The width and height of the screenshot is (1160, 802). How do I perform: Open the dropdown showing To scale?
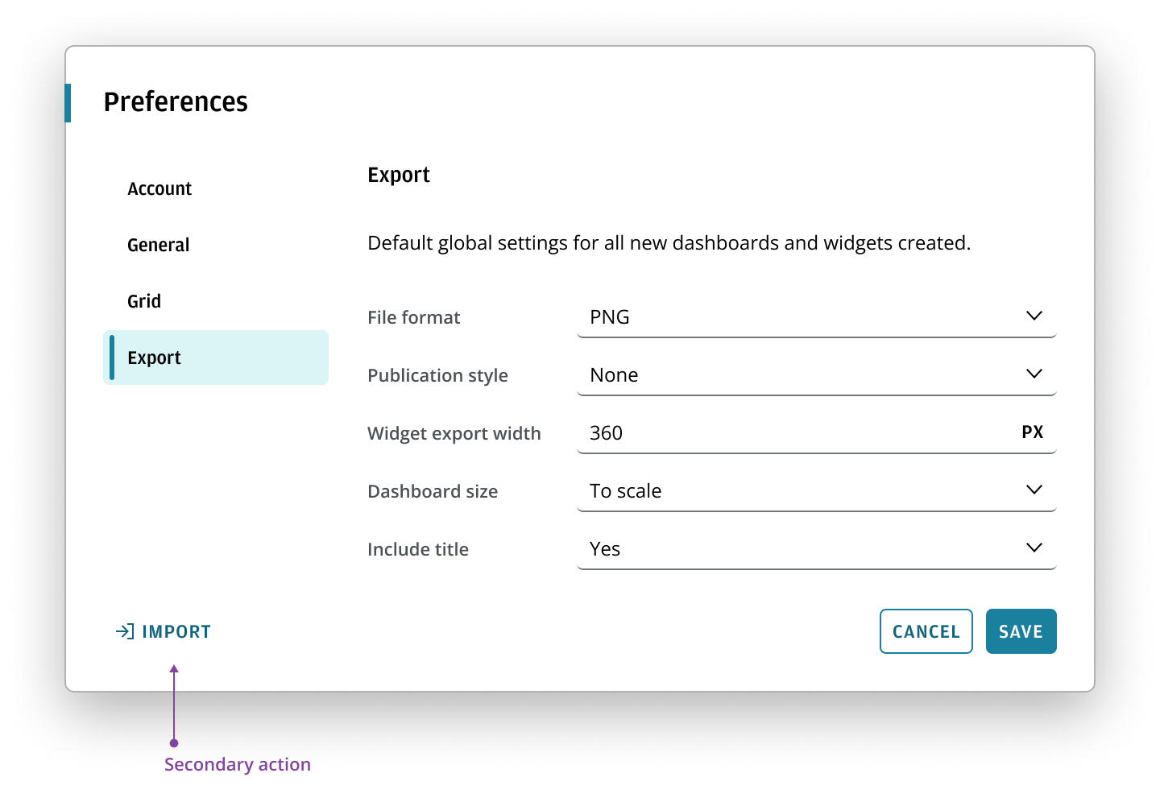[806, 491]
